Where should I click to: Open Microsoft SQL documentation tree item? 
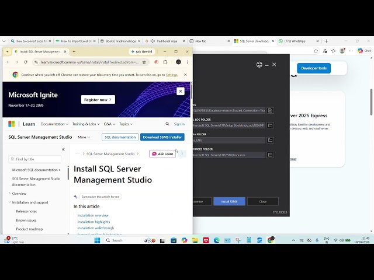[36, 170]
